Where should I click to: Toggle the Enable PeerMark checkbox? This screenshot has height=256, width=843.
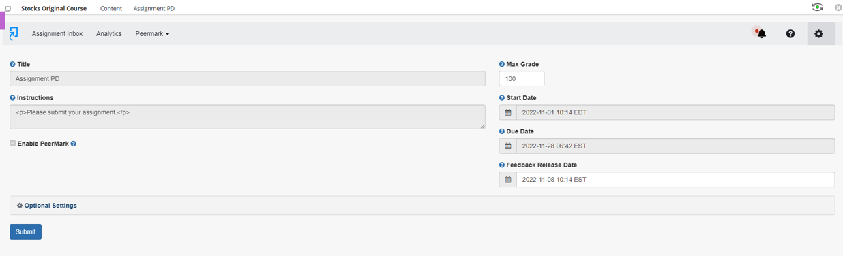click(x=13, y=144)
